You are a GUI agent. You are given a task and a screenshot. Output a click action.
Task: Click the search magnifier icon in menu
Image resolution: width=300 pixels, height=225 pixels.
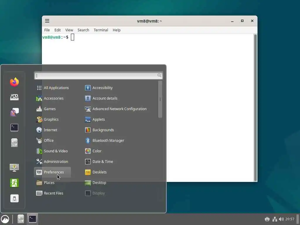(159, 75)
